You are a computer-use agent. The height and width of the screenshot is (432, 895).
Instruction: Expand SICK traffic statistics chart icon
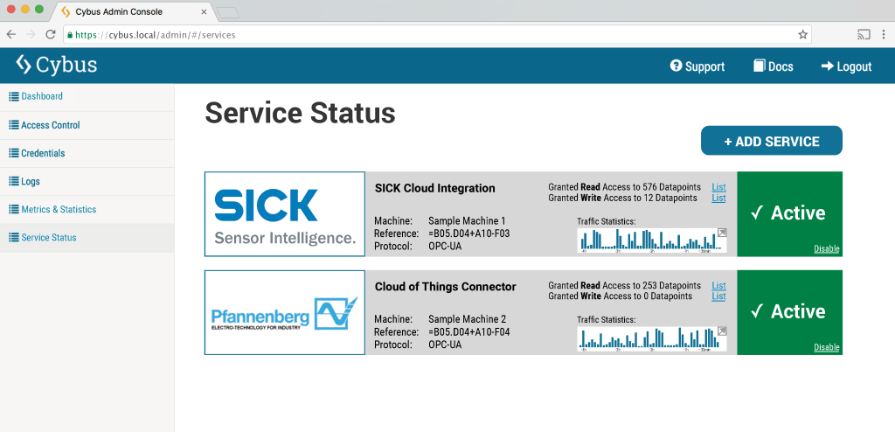tap(722, 233)
